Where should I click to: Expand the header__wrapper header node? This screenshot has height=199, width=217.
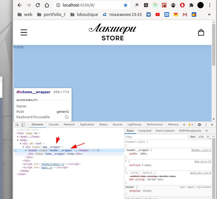click(26, 150)
